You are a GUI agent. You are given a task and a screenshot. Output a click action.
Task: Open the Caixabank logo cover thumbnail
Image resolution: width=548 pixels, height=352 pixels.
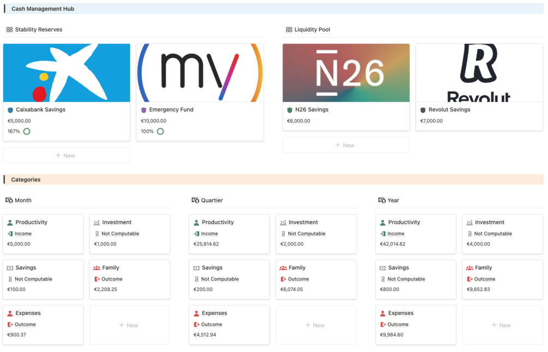[x=67, y=73]
